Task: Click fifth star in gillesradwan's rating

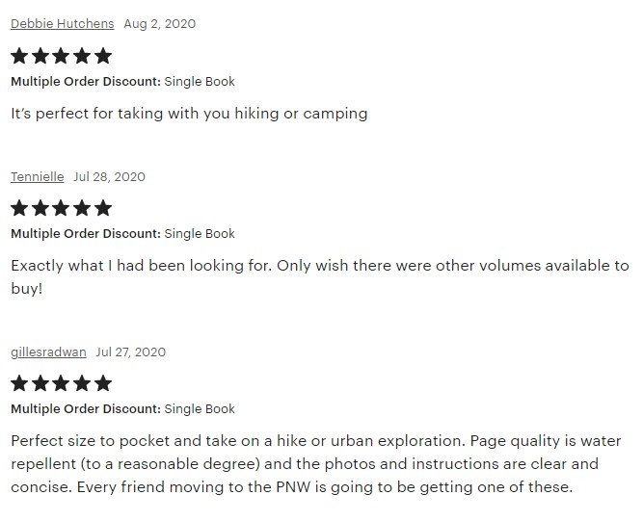Action: [x=102, y=383]
